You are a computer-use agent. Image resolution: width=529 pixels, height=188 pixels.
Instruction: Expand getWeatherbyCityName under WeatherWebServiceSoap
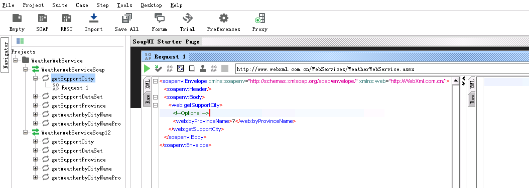click(x=35, y=114)
